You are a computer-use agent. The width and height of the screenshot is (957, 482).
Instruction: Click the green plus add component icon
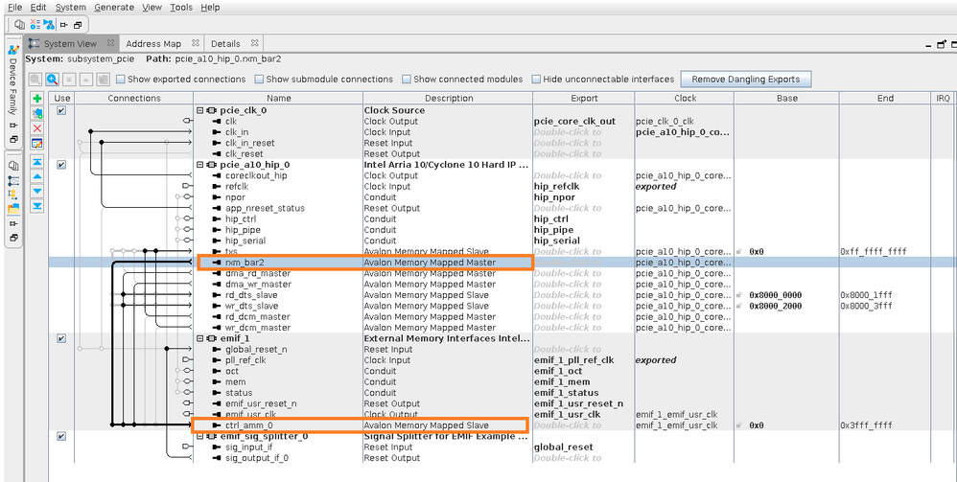click(37, 99)
